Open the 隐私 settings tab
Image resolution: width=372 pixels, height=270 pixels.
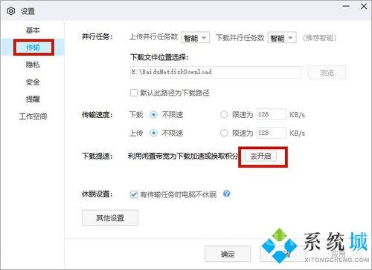click(33, 65)
